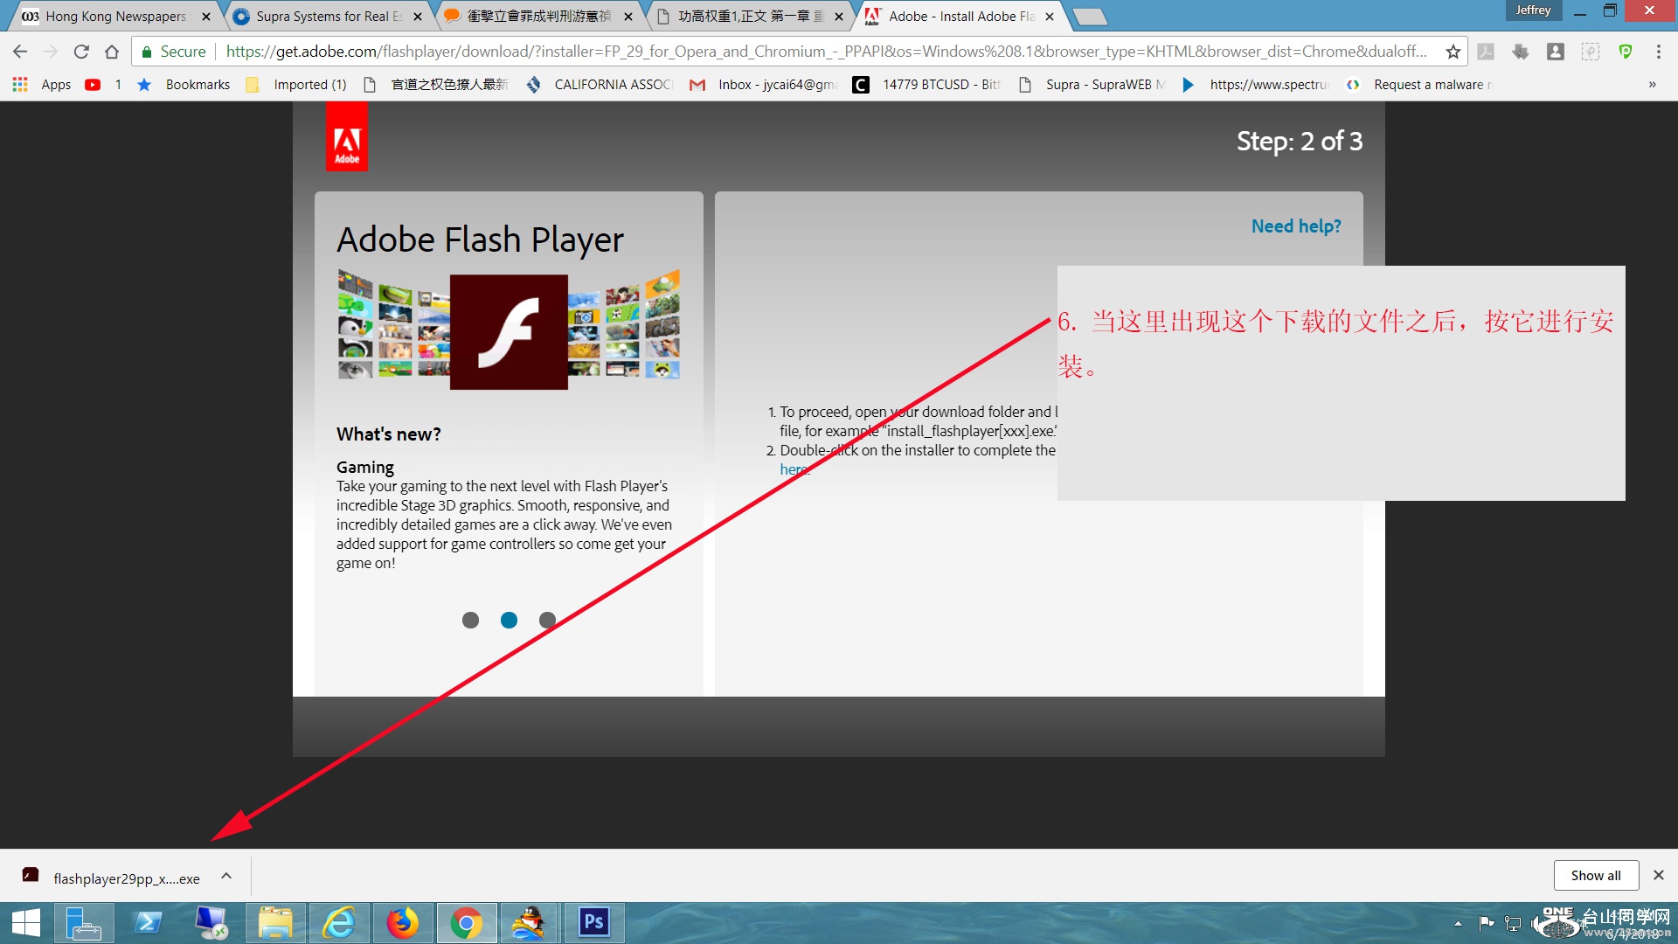Open the Apps launcher shortcut
The image size is (1678, 944).
[x=41, y=85]
